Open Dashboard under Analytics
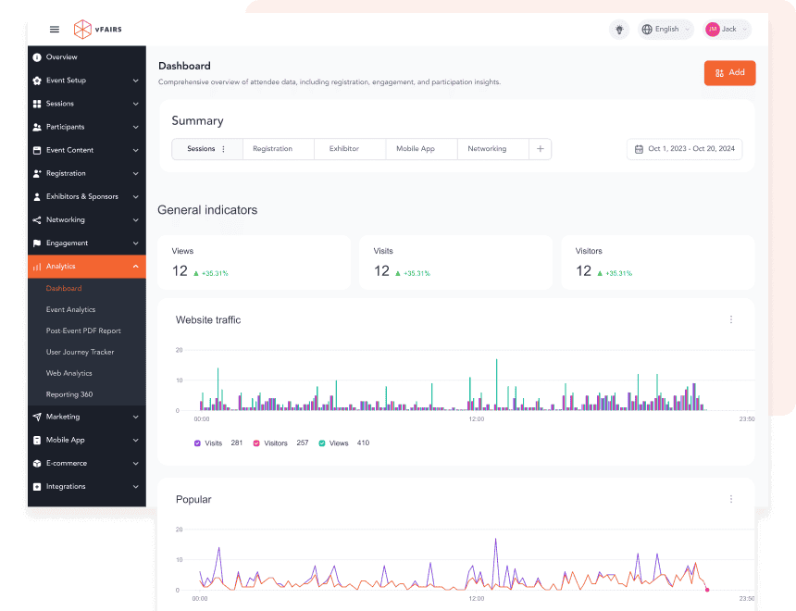The width and height of the screenshot is (796, 611). (64, 289)
